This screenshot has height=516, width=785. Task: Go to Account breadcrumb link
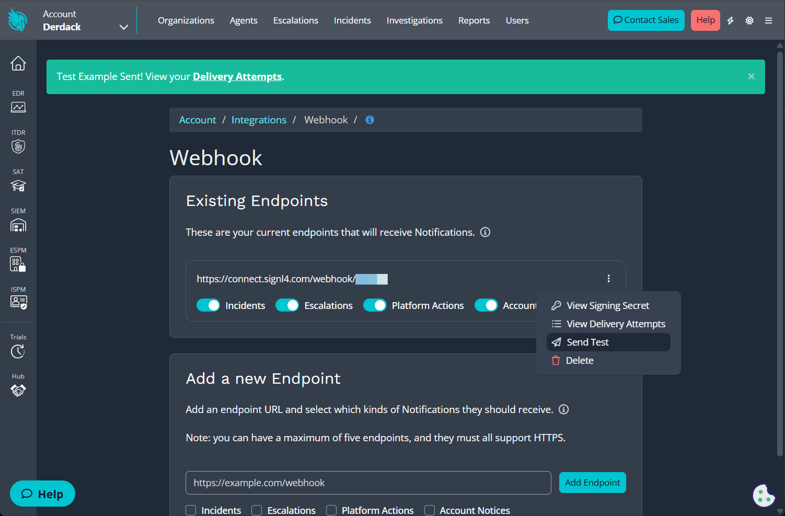coord(198,120)
